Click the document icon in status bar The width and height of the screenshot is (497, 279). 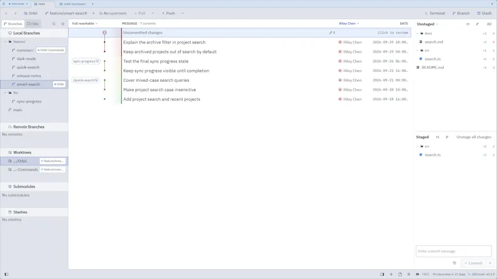(400, 274)
